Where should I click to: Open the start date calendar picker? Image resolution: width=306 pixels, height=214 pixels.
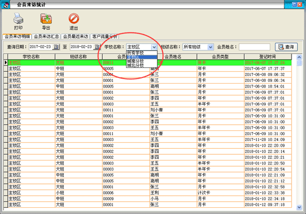[56, 47]
